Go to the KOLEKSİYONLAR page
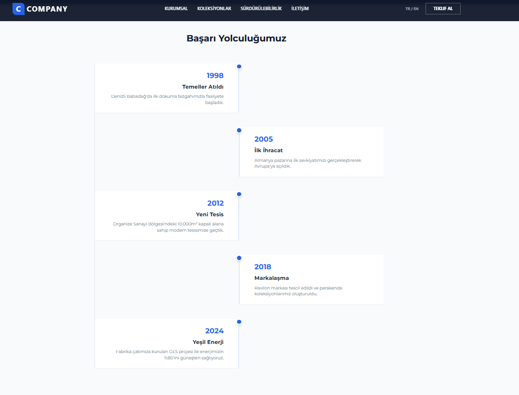519x395 pixels. tap(214, 9)
